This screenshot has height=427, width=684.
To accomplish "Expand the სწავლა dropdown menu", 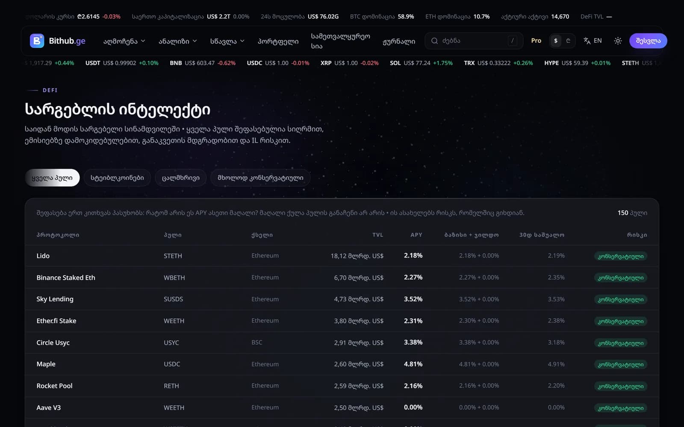I will [227, 41].
